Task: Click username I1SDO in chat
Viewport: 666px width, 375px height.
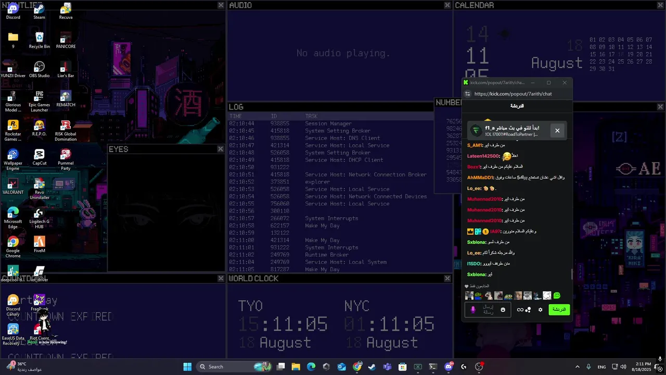Action: pyautogui.click(x=474, y=264)
